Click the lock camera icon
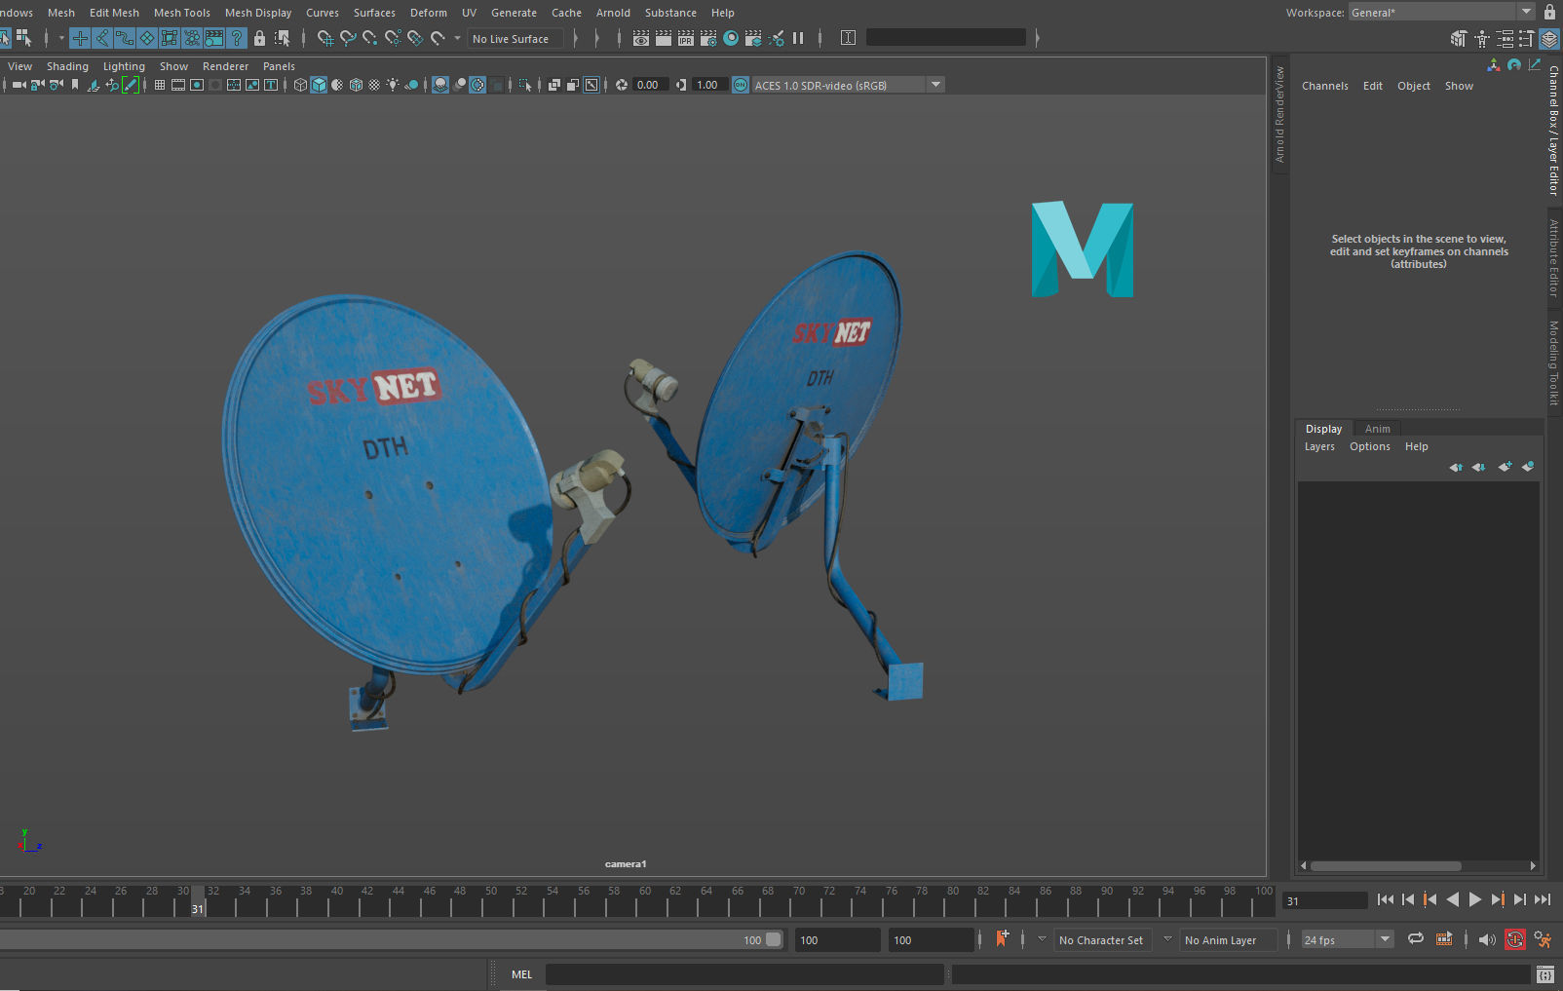 click(37, 85)
